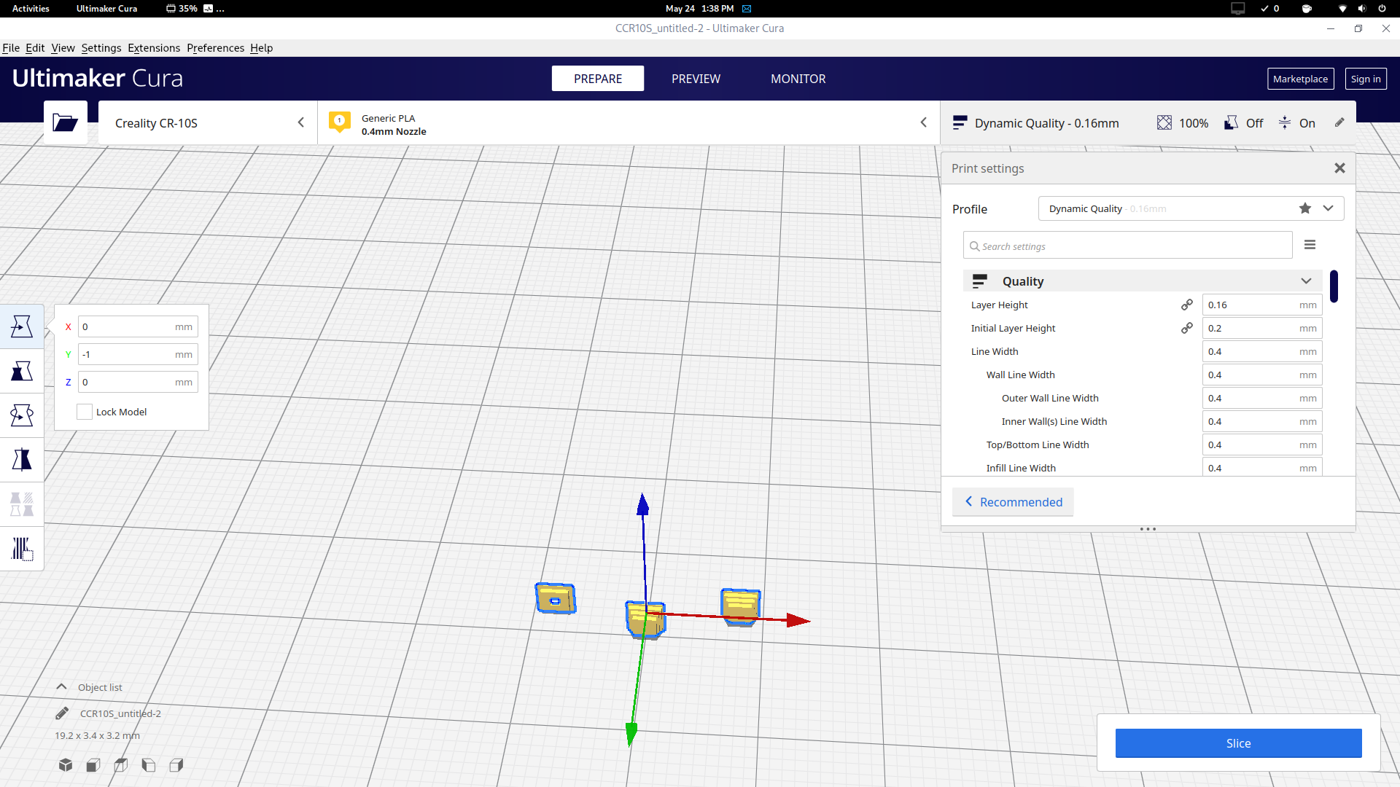Select the Per Model Settings tool

pos(22,504)
